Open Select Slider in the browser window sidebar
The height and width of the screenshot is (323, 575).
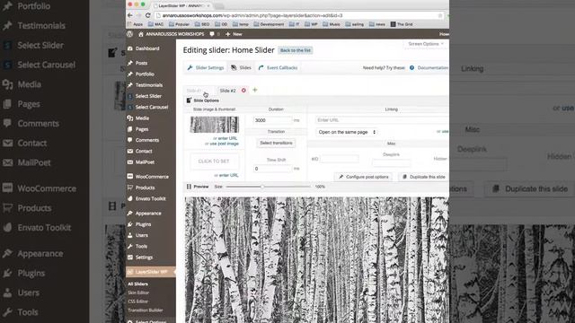[148, 96]
